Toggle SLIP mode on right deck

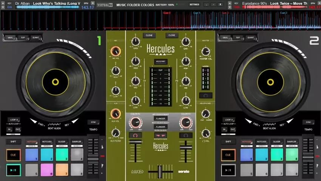click(x=238, y=38)
